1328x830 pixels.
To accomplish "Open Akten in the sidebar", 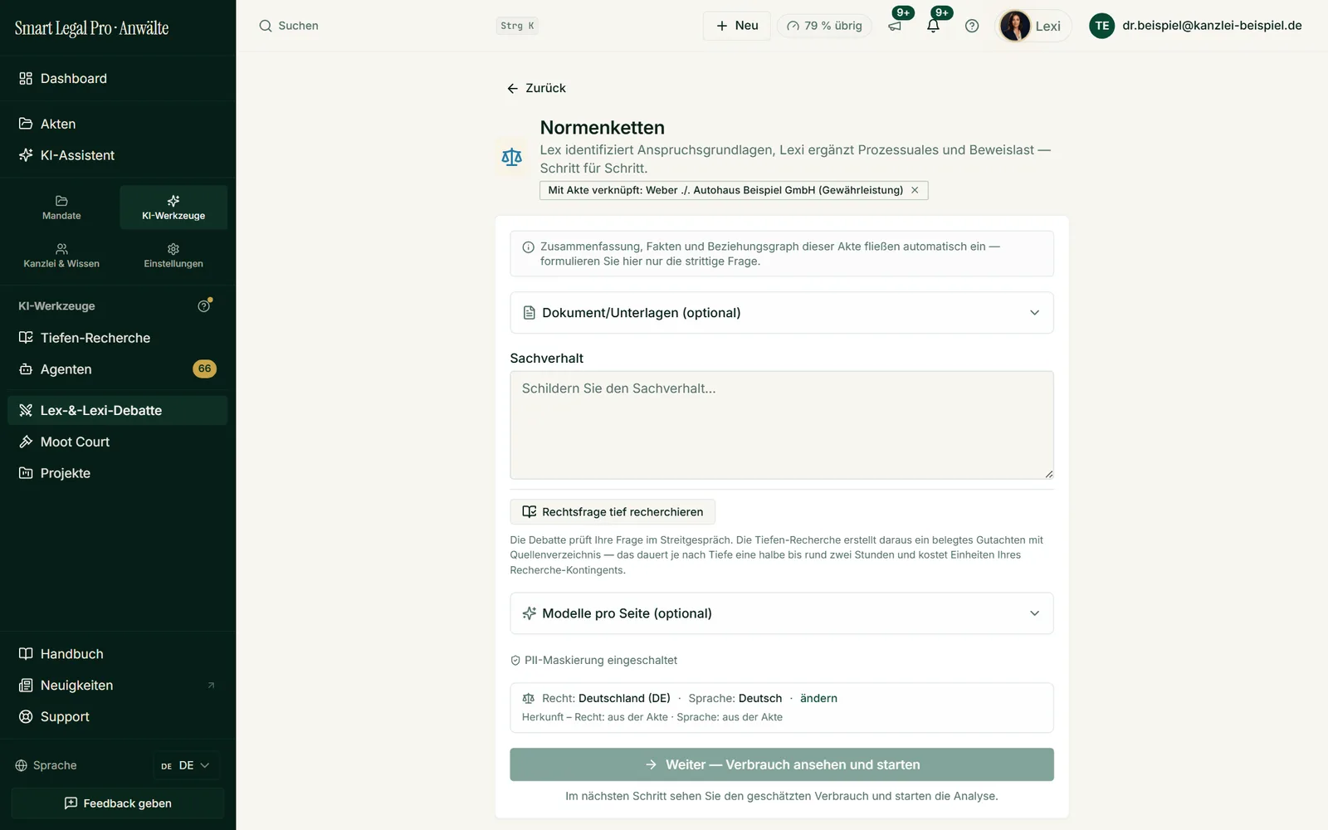I will (118, 124).
